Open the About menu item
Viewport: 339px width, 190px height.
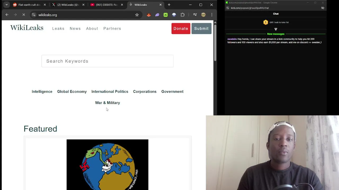point(92,28)
